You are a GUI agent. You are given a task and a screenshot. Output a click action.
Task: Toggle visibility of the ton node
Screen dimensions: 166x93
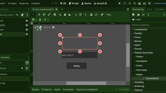coord(27,30)
